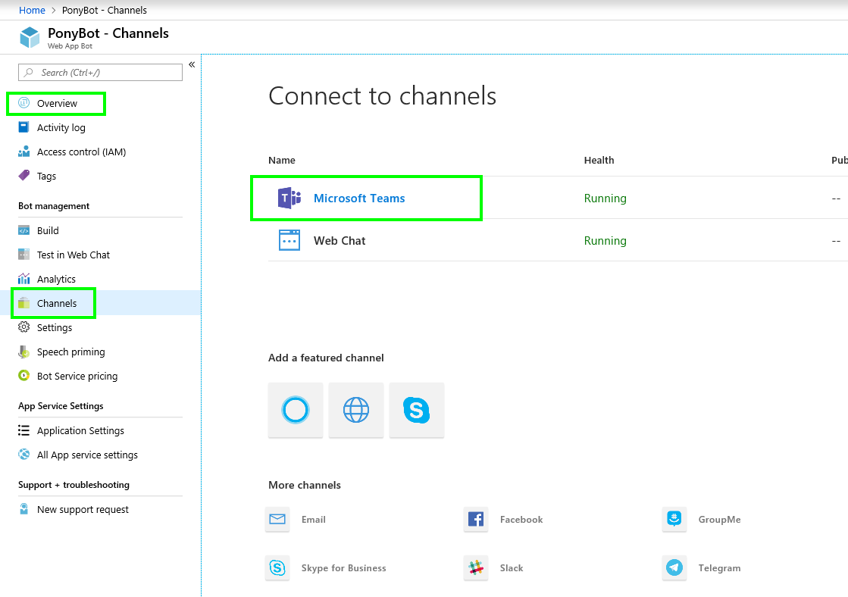The width and height of the screenshot is (848, 597).
Task: Add the Cortana featured channel
Action: 296,410
